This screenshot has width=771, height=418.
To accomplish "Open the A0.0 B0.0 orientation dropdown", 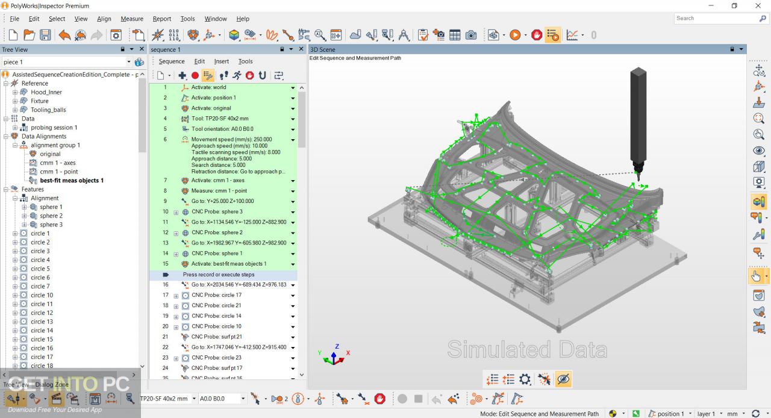I will 243,399.
